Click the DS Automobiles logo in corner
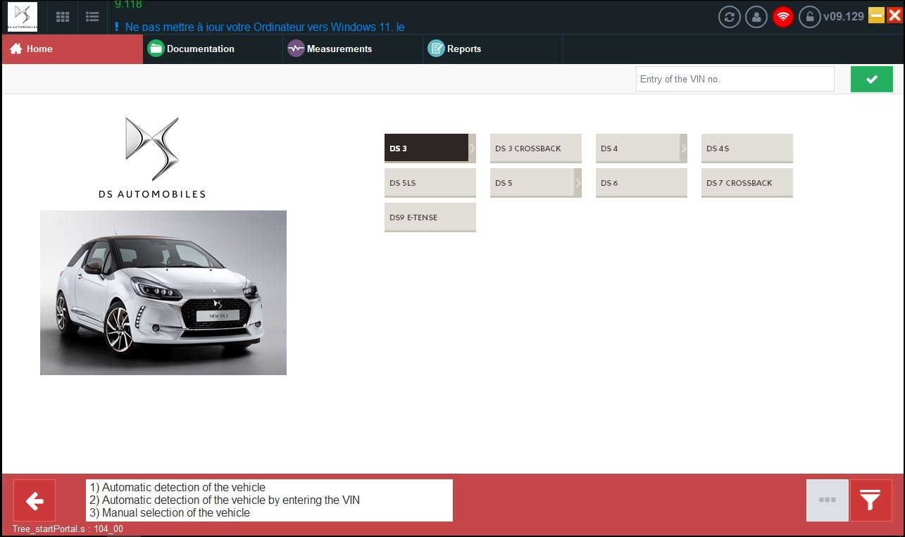Screen dimensions: 905x537 [x=23, y=17]
